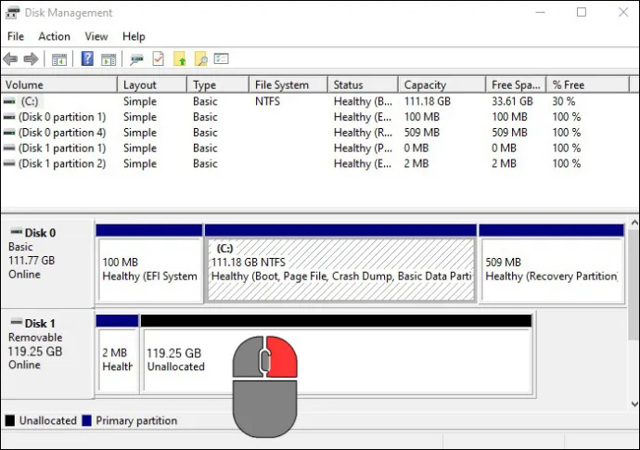Select the "(Disk 1 partition 2)" row
Image resolution: width=640 pixels, height=450 pixels.
pos(314,163)
